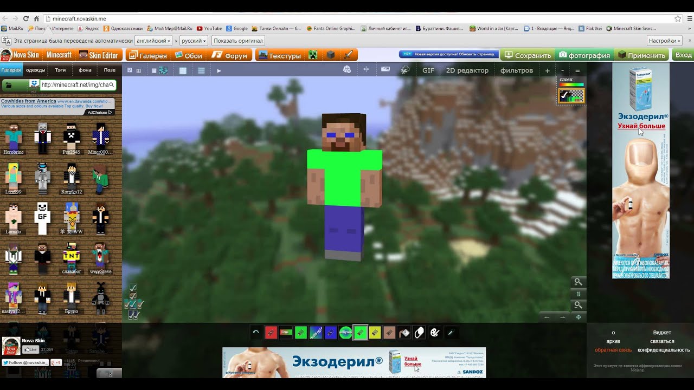Click the фотография button

[x=584, y=55]
